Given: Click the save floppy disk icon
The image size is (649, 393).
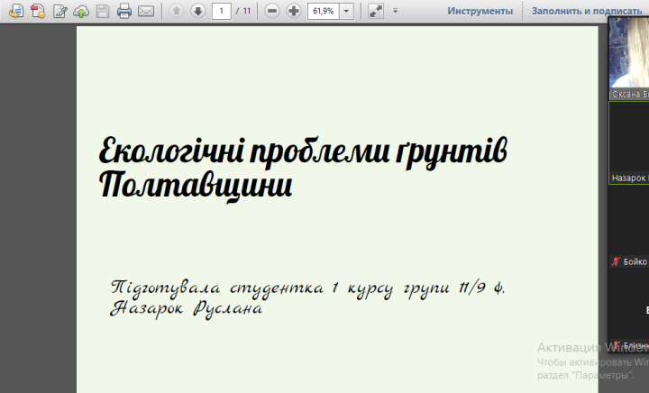Looking at the screenshot, I should pos(103,11).
